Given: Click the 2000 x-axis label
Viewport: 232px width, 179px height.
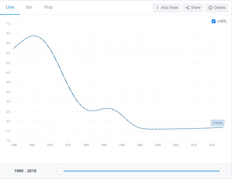Looking at the screenshot, I should [x=158, y=145].
